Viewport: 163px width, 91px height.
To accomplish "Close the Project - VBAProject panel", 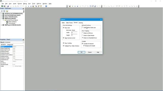I will coord(23,9).
